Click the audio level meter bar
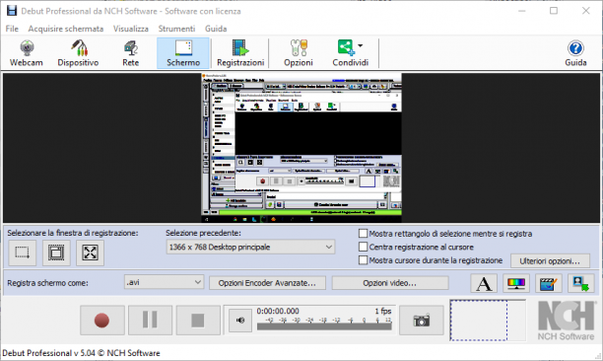Screen dimensions: 603x361 tap(324, 326)
